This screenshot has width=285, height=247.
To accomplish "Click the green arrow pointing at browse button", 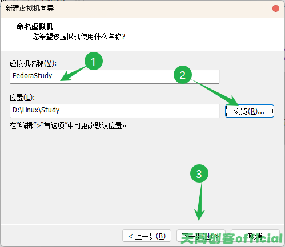I will (x=215, y=92).
